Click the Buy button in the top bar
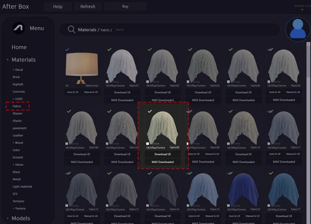 125,7
